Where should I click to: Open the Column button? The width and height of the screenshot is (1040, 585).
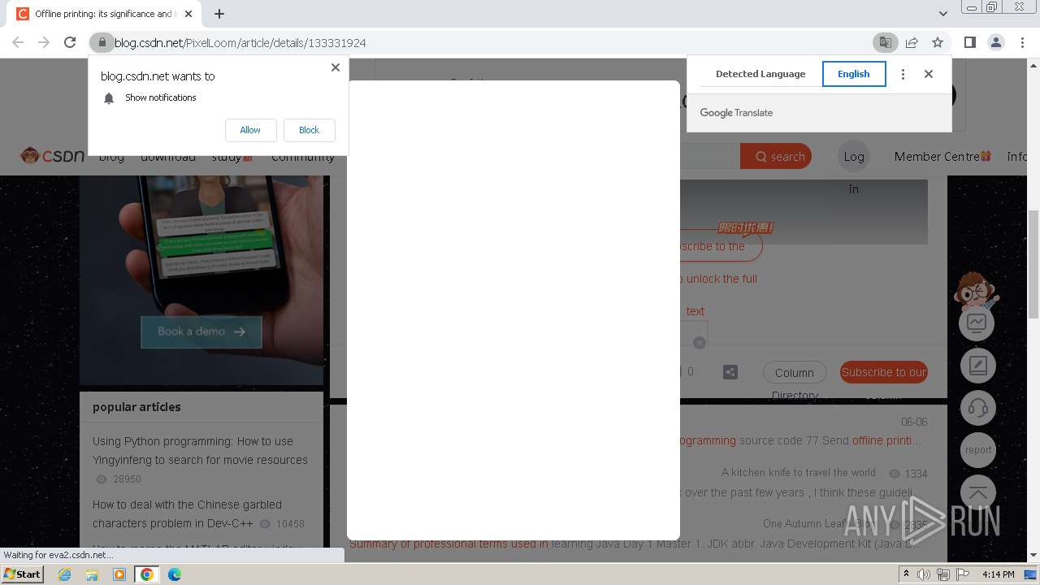[795, 372]
